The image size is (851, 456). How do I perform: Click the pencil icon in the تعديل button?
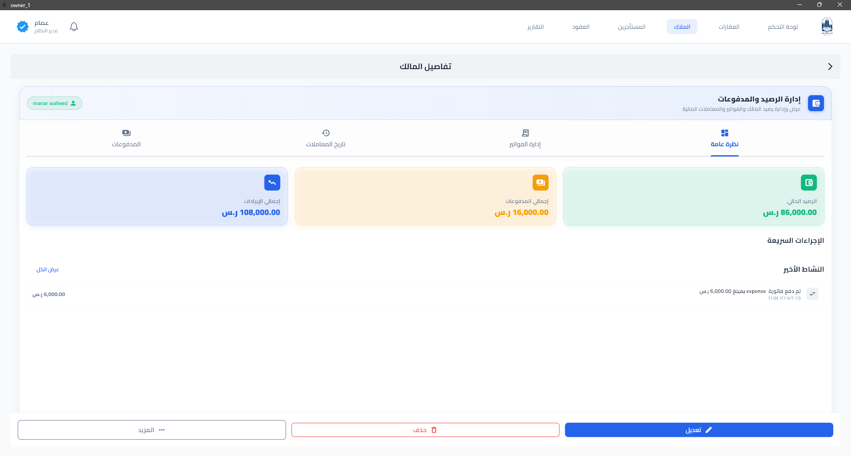[709, 430]
